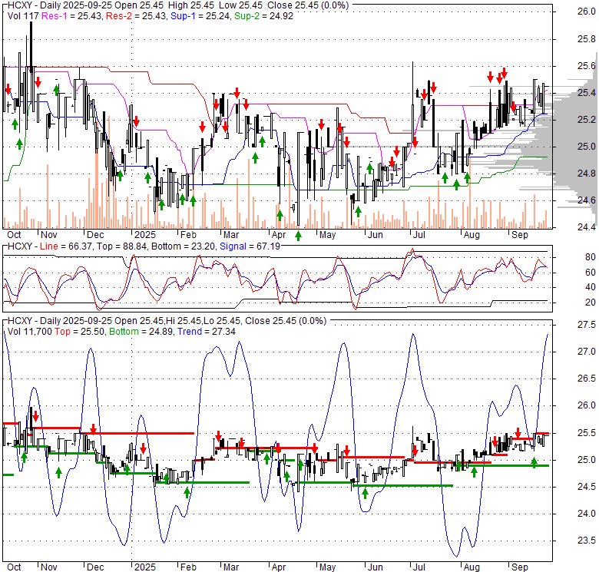Select the Feb label on top chart's time axis

188,235
